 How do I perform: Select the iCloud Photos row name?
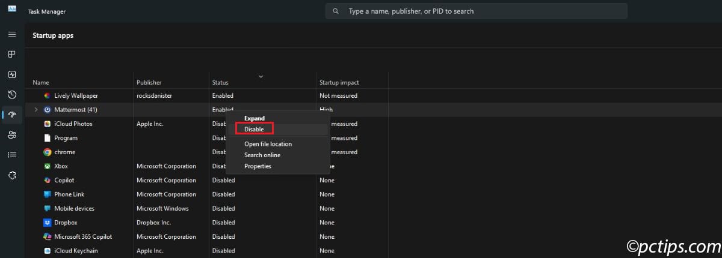pos(72,124)
